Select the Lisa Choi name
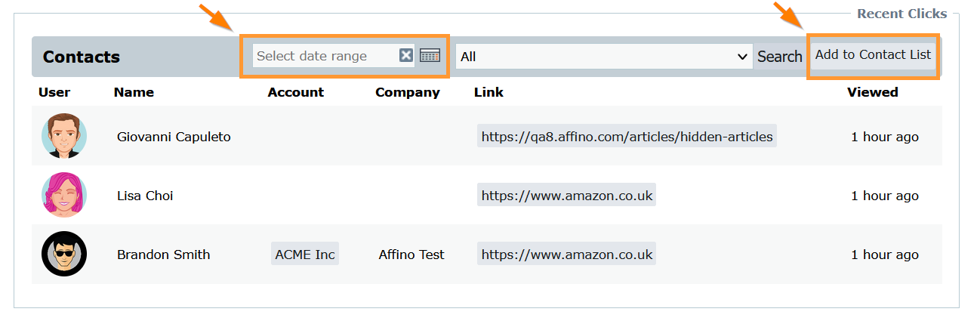977x321 pixels. click(x=145, y=196)
